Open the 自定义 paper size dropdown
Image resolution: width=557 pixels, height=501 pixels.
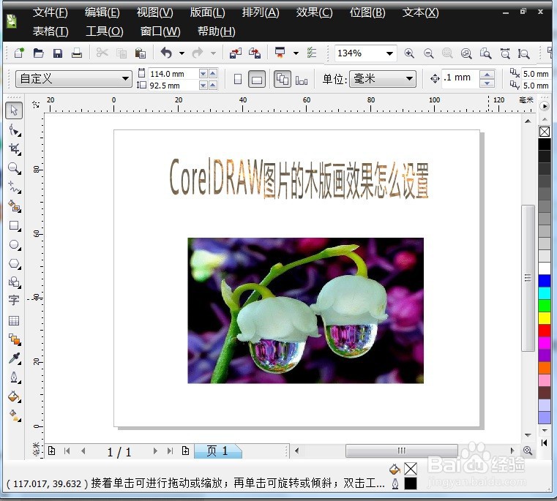point(125,78)
